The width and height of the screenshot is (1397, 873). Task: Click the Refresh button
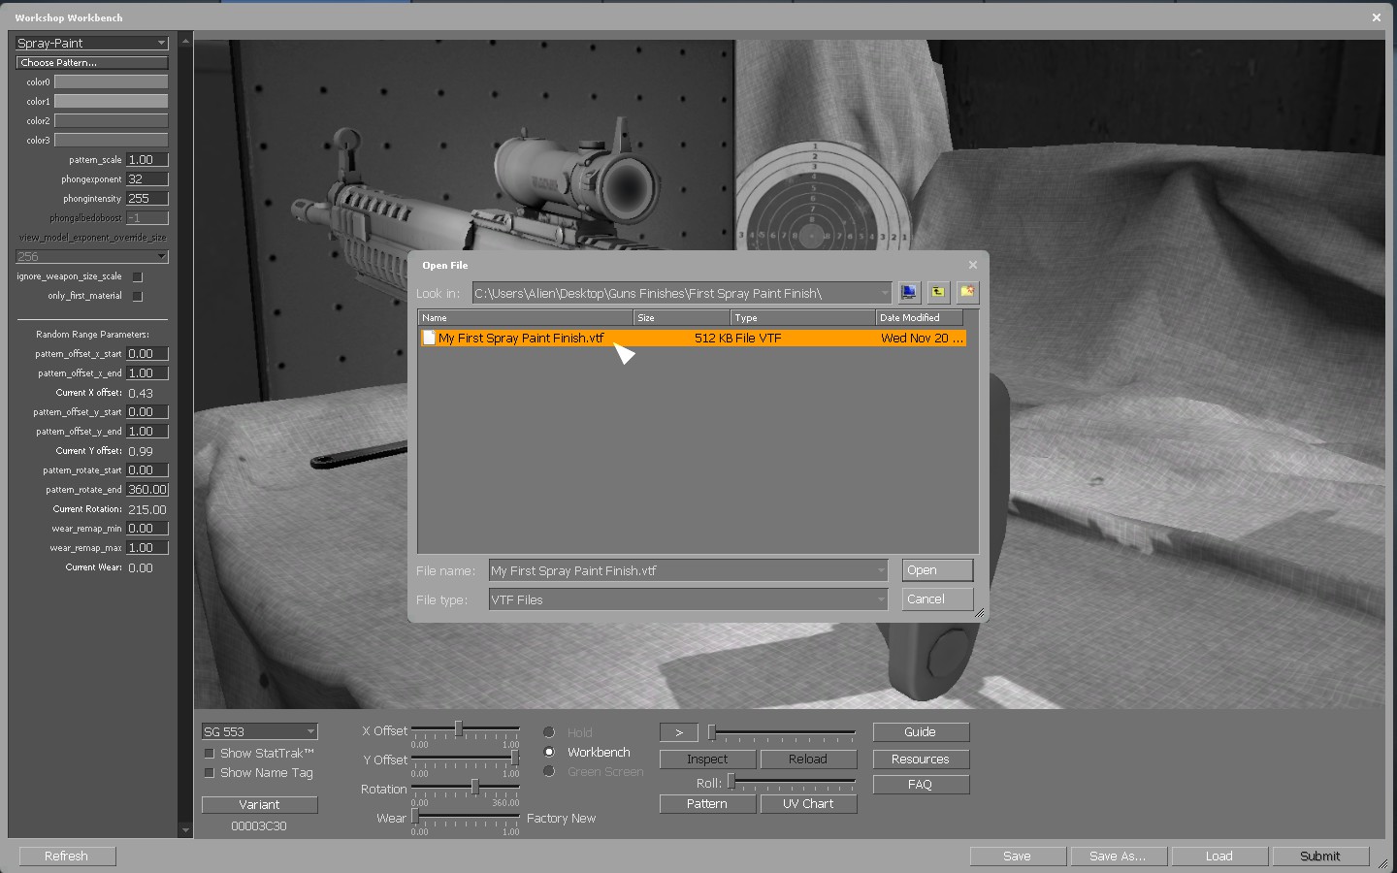(x=67, y=857)
